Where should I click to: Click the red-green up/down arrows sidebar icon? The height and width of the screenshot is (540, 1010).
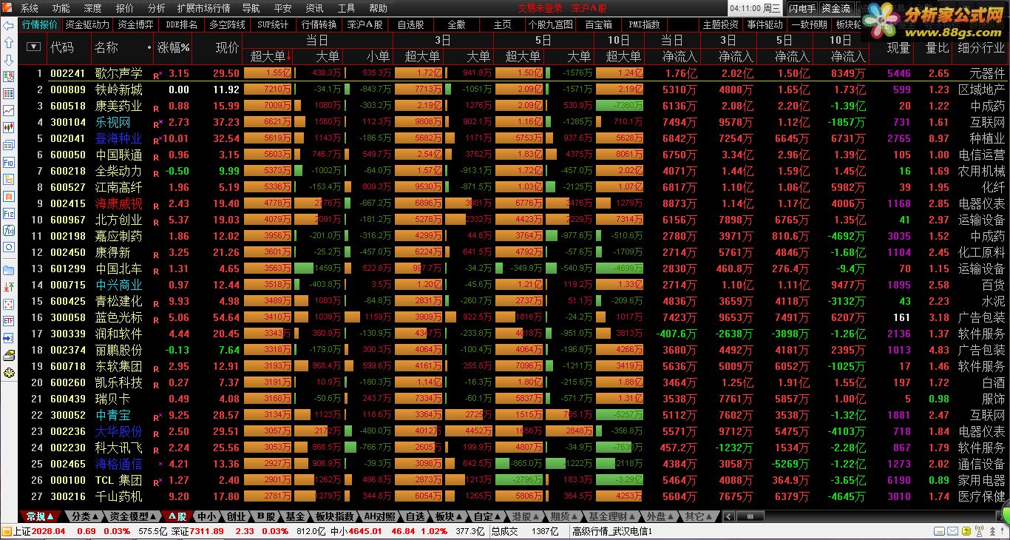[x=9, y=286]
